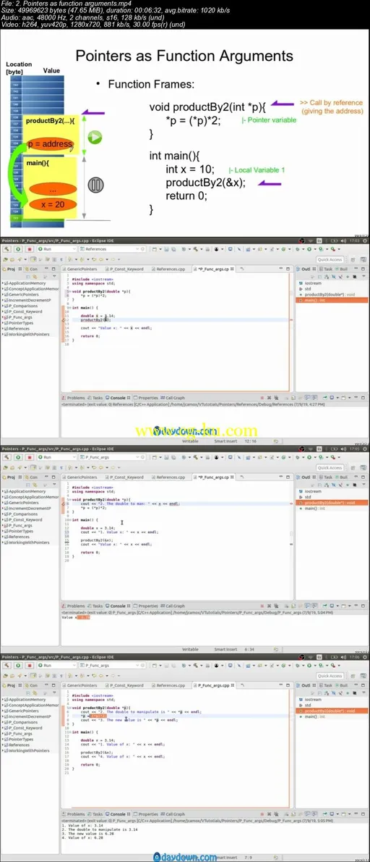Open the Run mode dropdown in 17:06 Eclipse frame
The image size is (370, 862).
click(56, 666)
